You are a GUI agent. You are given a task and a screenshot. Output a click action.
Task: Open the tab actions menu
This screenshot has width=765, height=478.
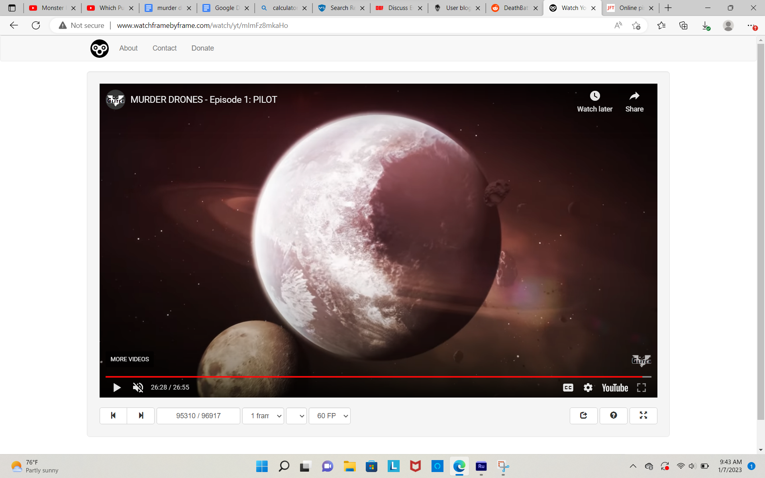pos(12,8)
